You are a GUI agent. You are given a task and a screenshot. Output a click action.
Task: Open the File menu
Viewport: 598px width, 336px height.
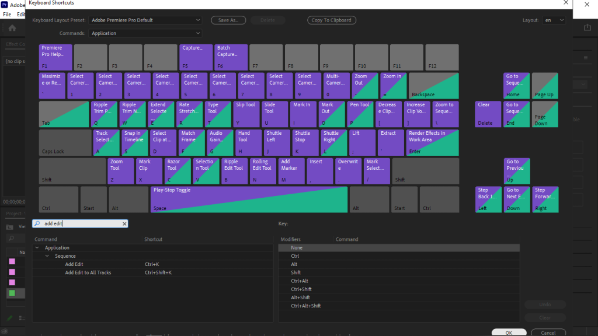(x=7, y=13)
